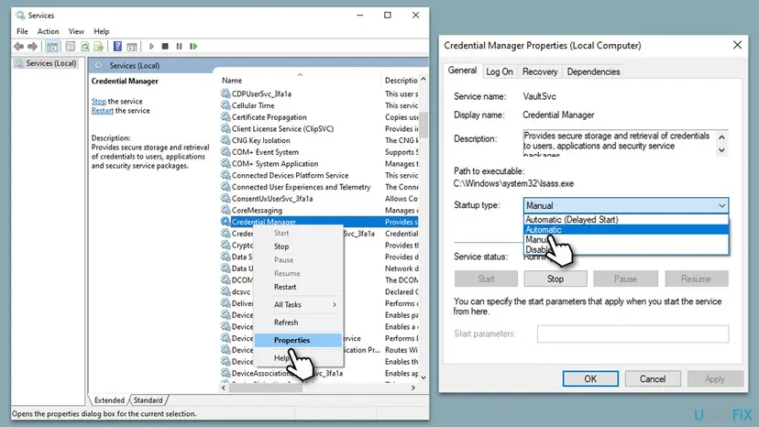The width and height of the screenshot is (759, 427).
Task: Click OK in Credential Manager Properties
Action: pos(590,378)
